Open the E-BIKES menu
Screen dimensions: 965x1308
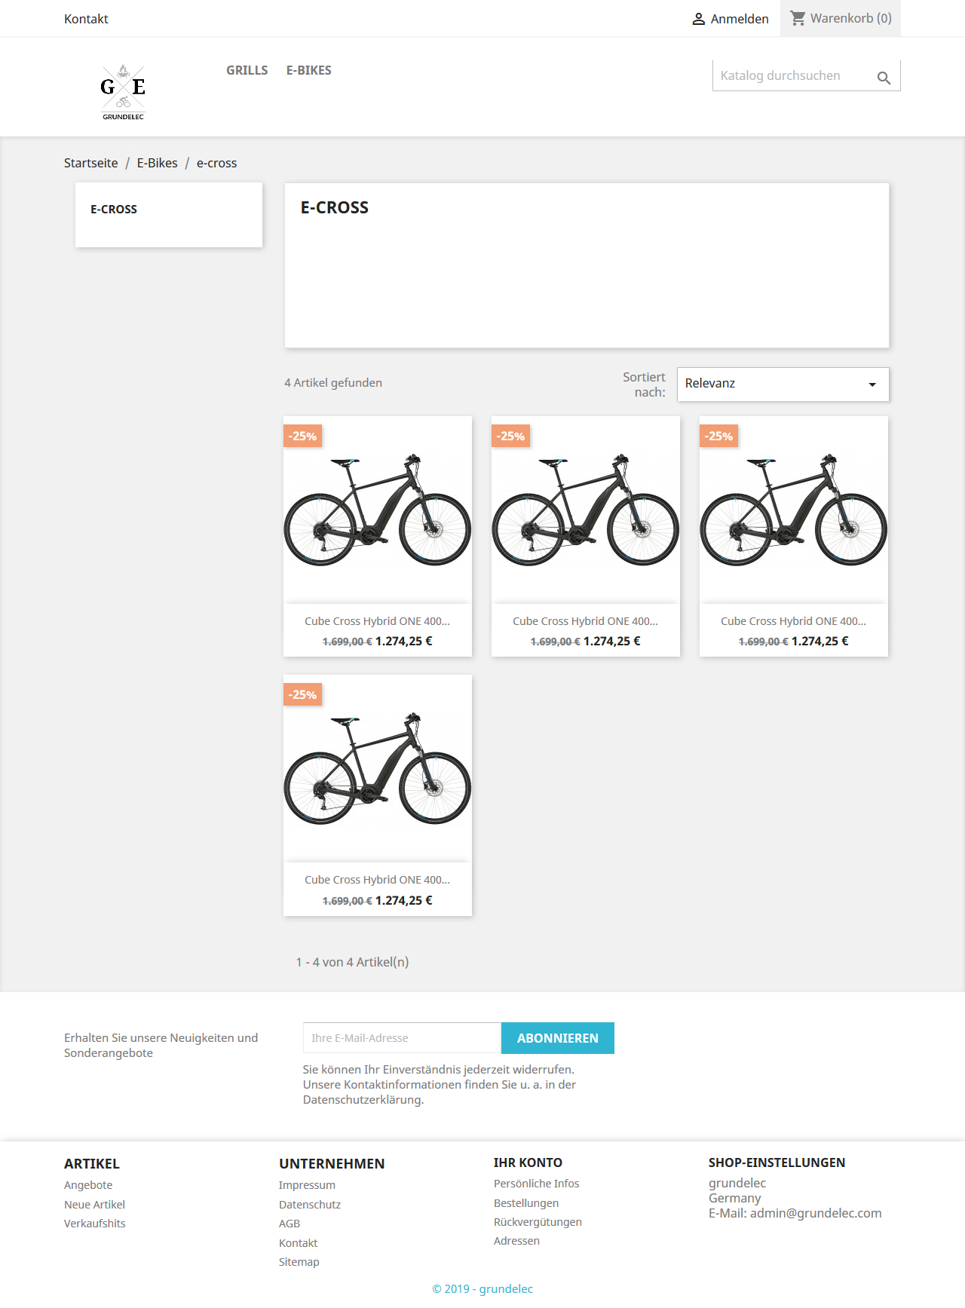point(309,70)
